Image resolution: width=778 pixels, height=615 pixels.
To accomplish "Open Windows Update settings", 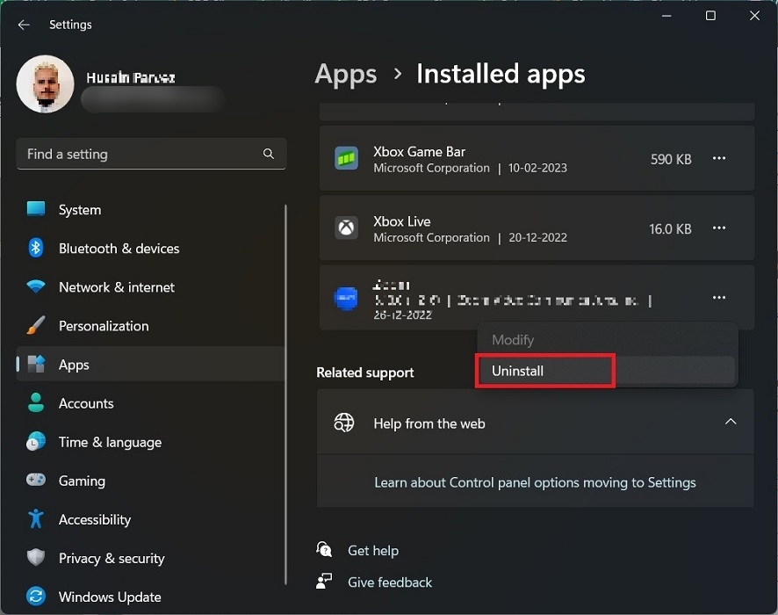I will tap(109, 597).
